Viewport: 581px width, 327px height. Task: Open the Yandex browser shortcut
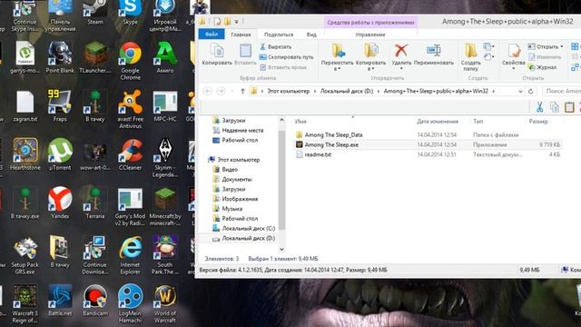[60, 203]
